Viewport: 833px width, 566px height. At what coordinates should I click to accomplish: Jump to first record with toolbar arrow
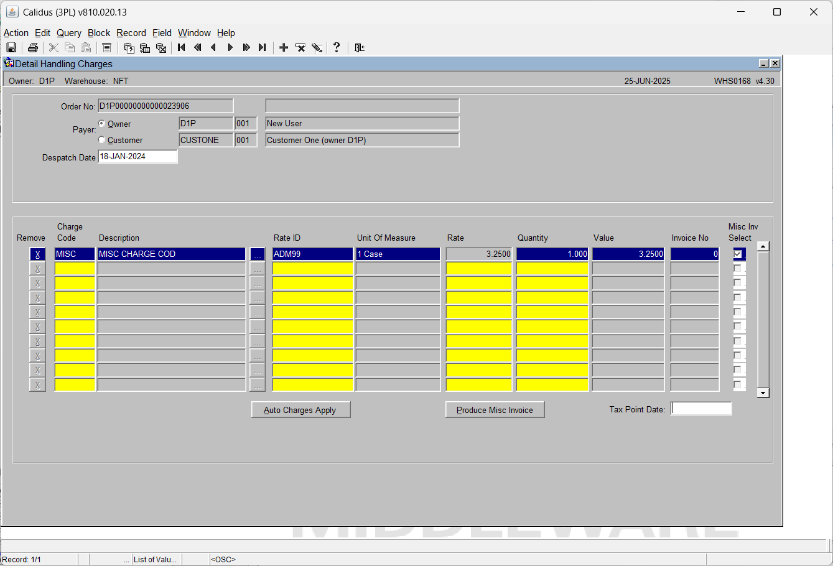[182, 48]
